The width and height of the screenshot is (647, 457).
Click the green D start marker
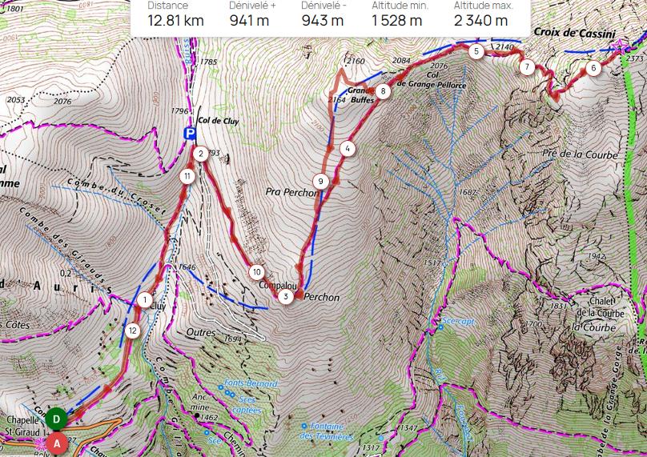[57, 419]
